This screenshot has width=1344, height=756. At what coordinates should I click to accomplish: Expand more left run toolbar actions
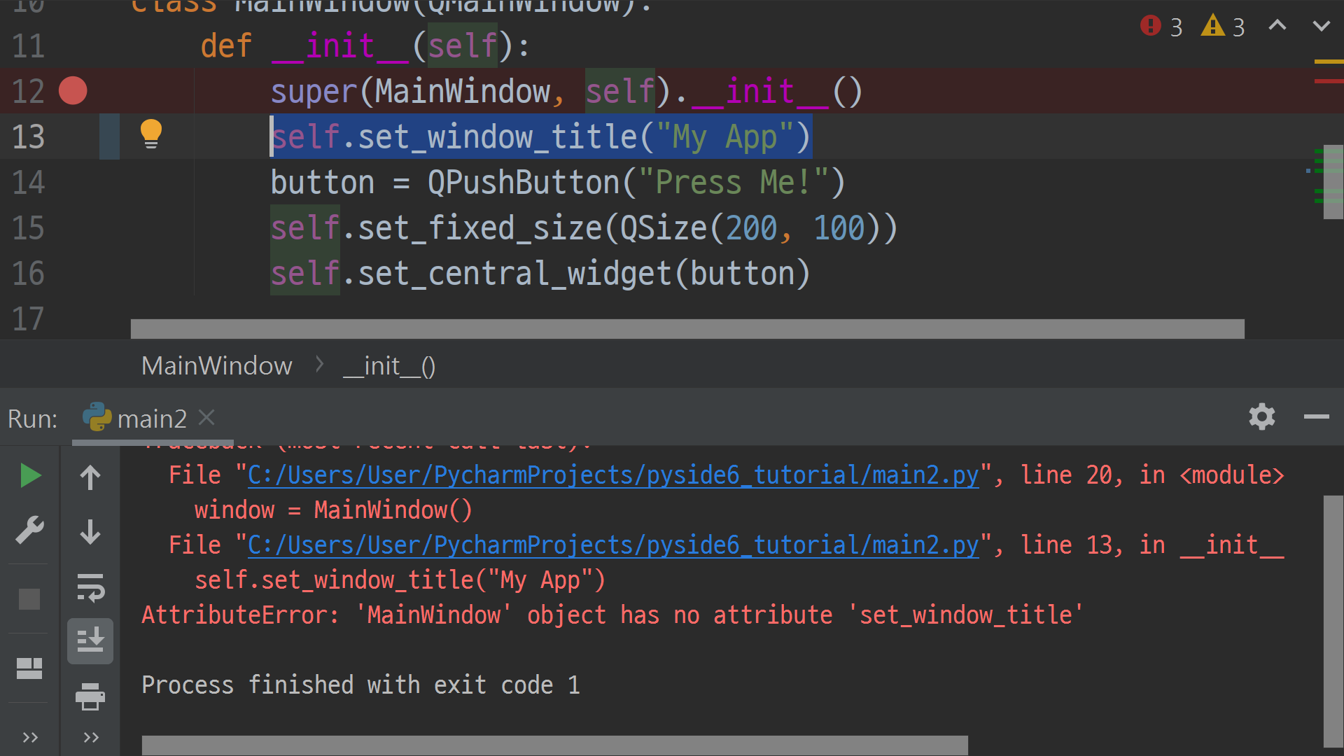point(29,737)
